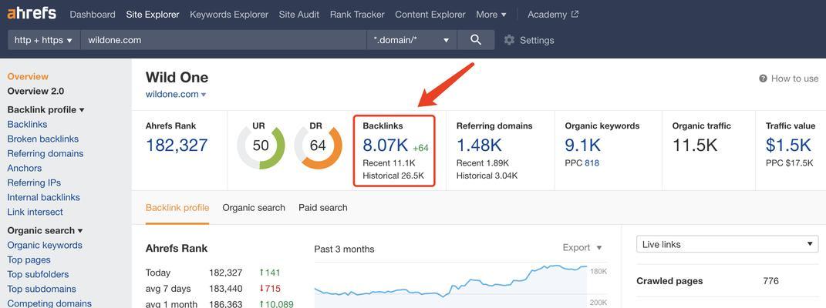This screenshot has width=826, height=308.
Task: Open the http + https protocol dropdown
Action: [43, 40]
